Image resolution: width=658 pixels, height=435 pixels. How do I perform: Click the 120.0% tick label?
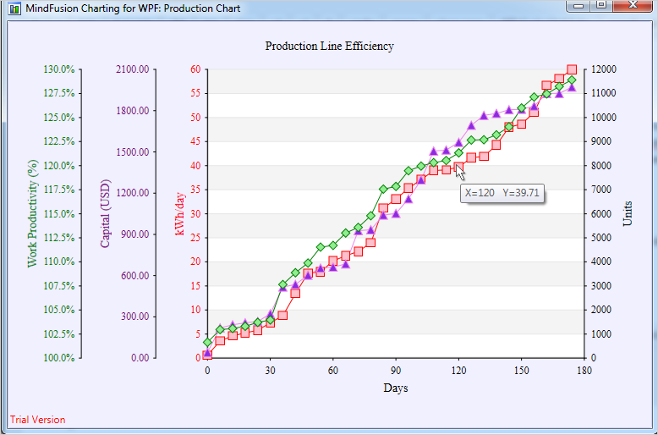click(x=59, y=165)
